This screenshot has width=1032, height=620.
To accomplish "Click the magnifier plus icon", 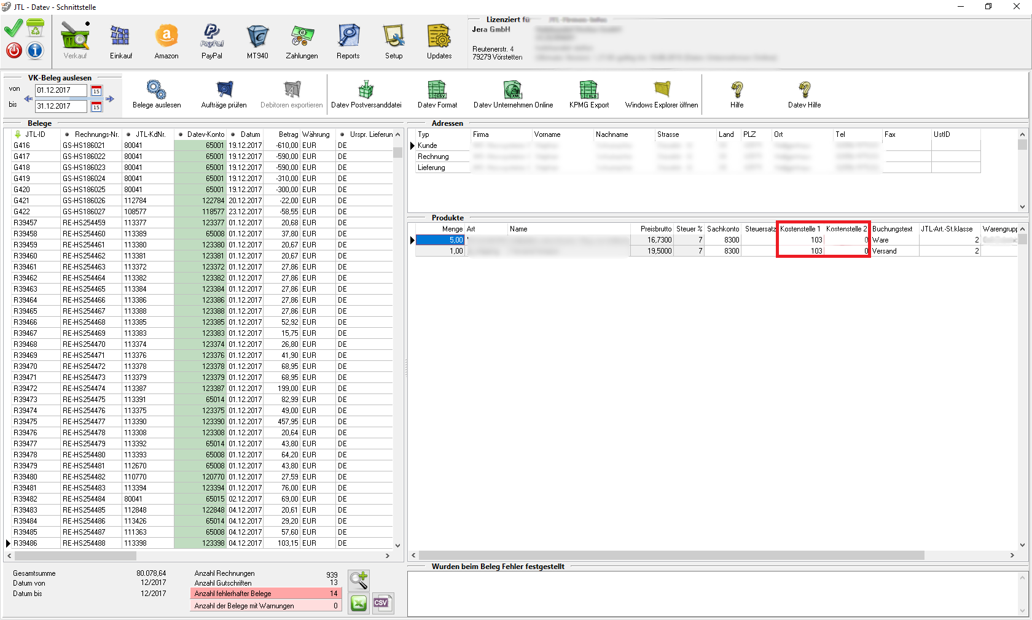I will coord(359,579).
